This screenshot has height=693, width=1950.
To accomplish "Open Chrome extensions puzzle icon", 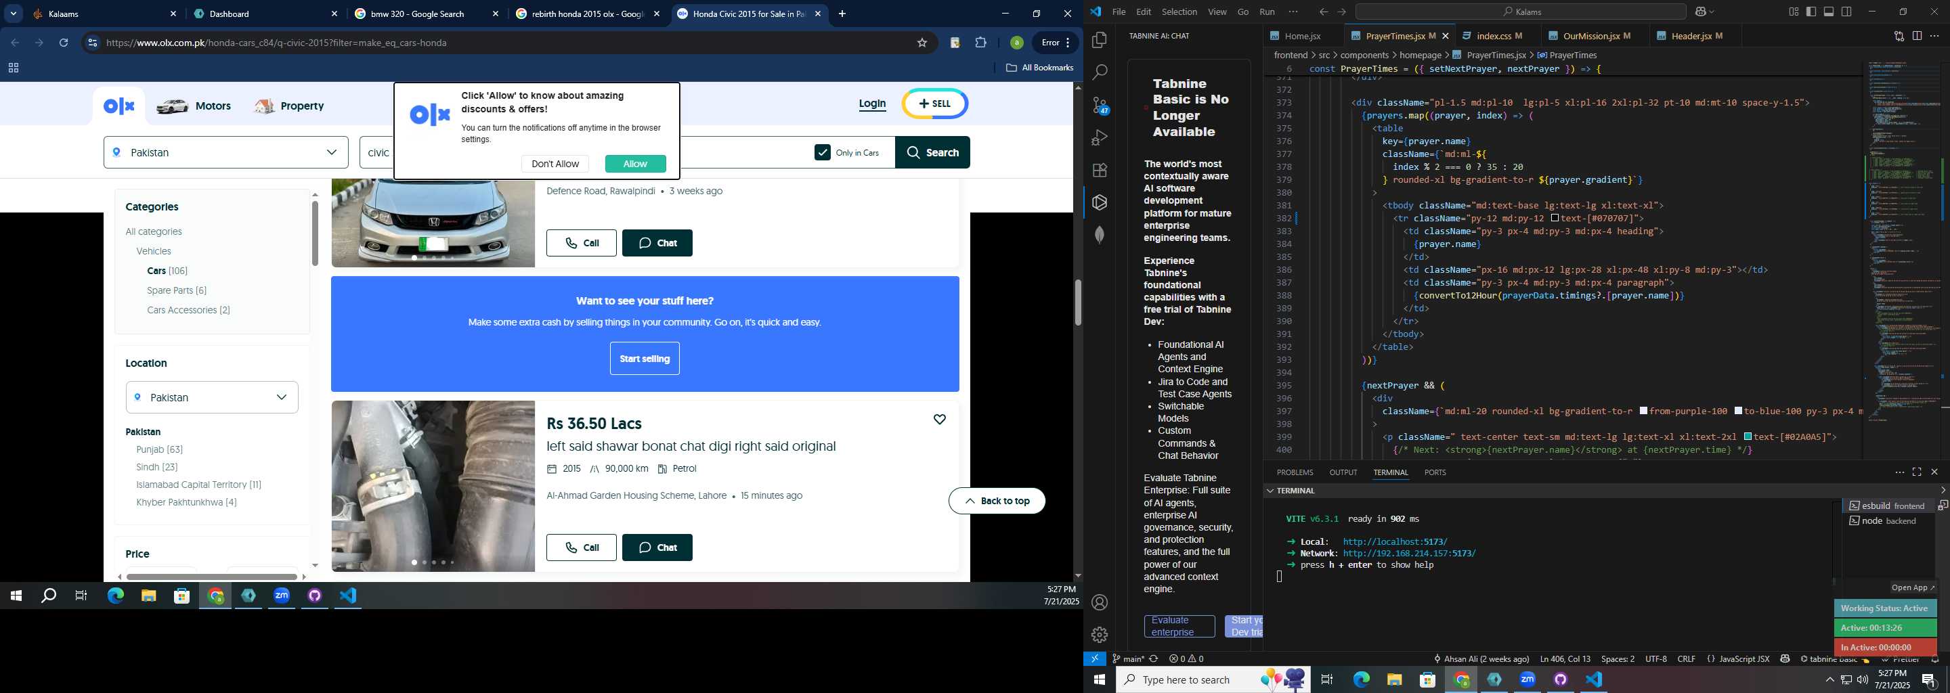I will (981, 43).
